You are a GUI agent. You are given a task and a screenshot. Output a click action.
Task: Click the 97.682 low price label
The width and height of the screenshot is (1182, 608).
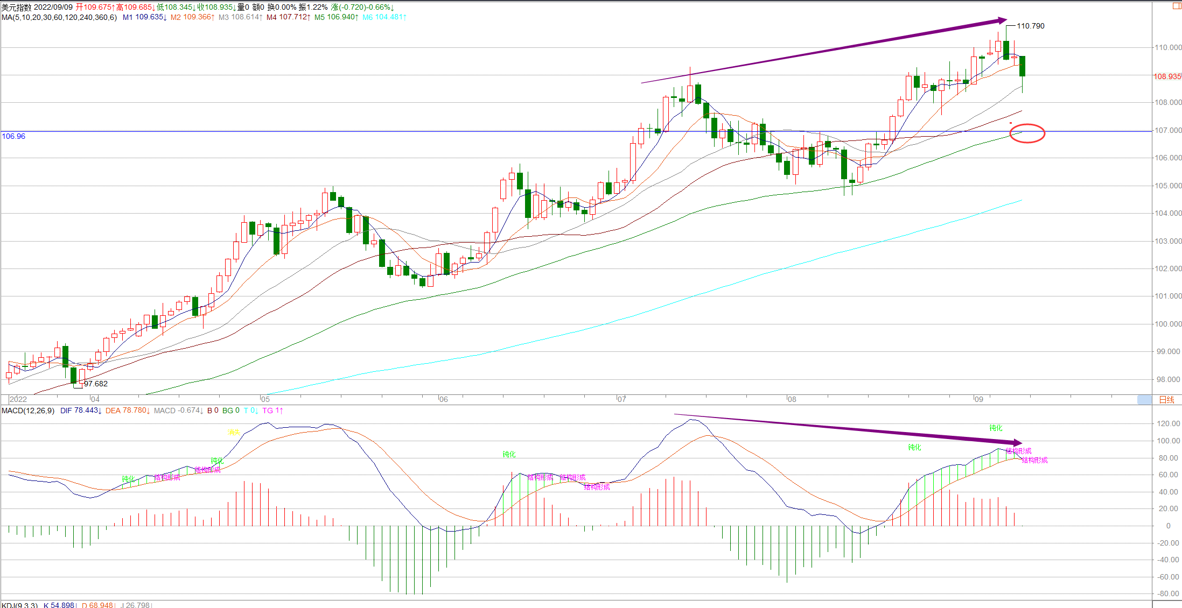[96, 384]
